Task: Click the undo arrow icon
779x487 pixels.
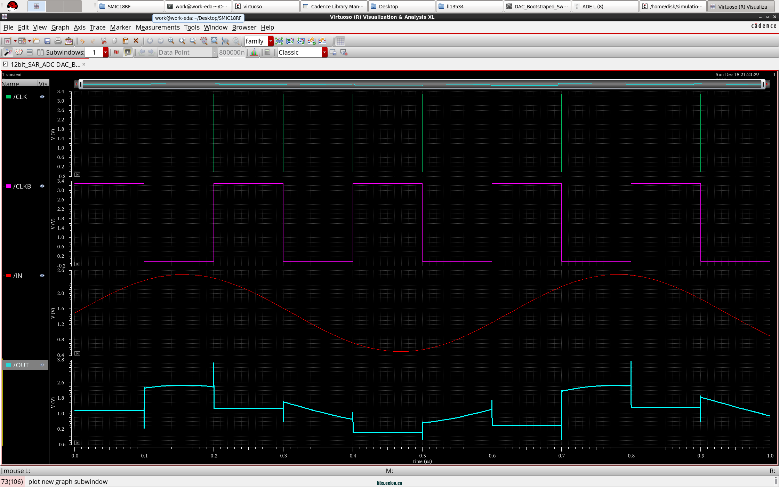Action: coord(82,41)
